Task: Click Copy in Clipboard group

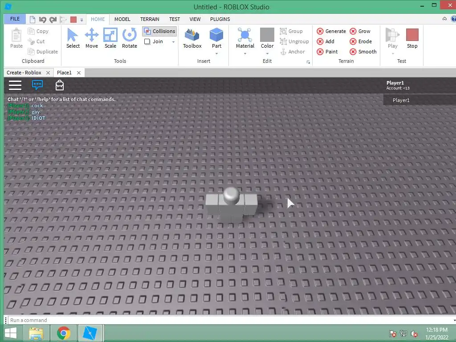Action: coord(38,31)
